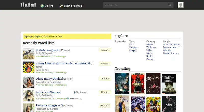This screenshot has width=204, height=112.
Task: Click the Favorite images n°3 thumbnail
Action: (x=29, y=108)
